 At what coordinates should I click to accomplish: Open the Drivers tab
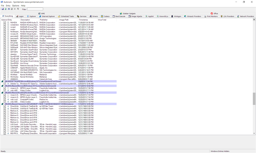click(x=94, y=16)
